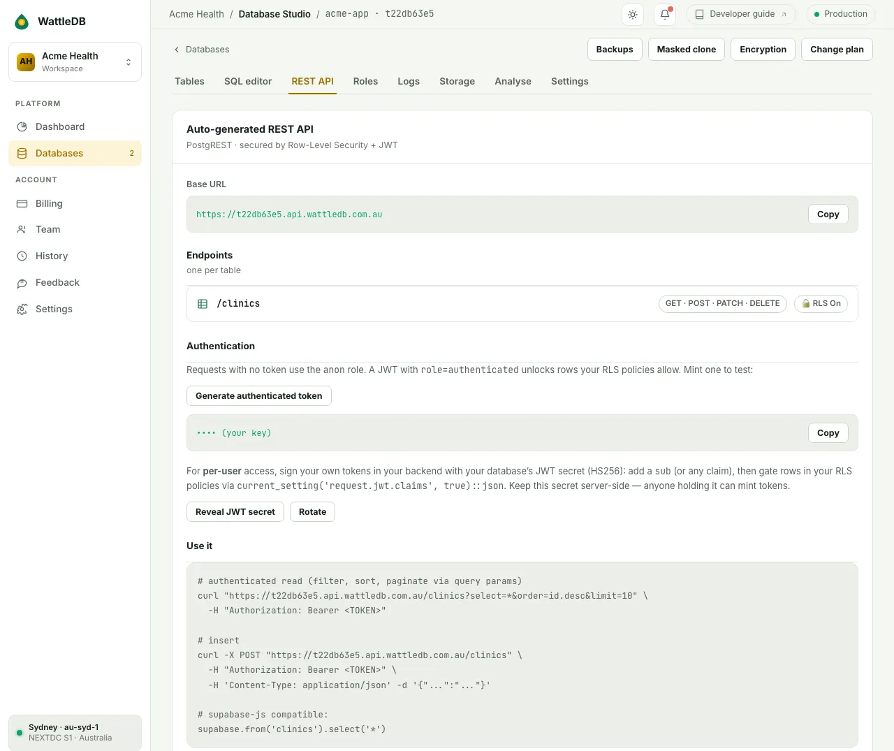Screen dimensions: 894x751
Task: Copy the Base URL
Action: point(828,214)
